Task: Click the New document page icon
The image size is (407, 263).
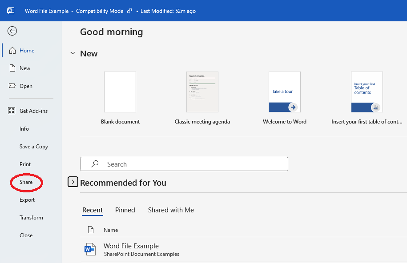Action: tap(12, 68)
